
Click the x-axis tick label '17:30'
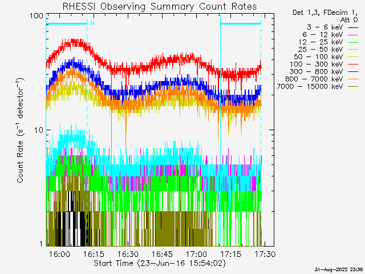(265, 254)
